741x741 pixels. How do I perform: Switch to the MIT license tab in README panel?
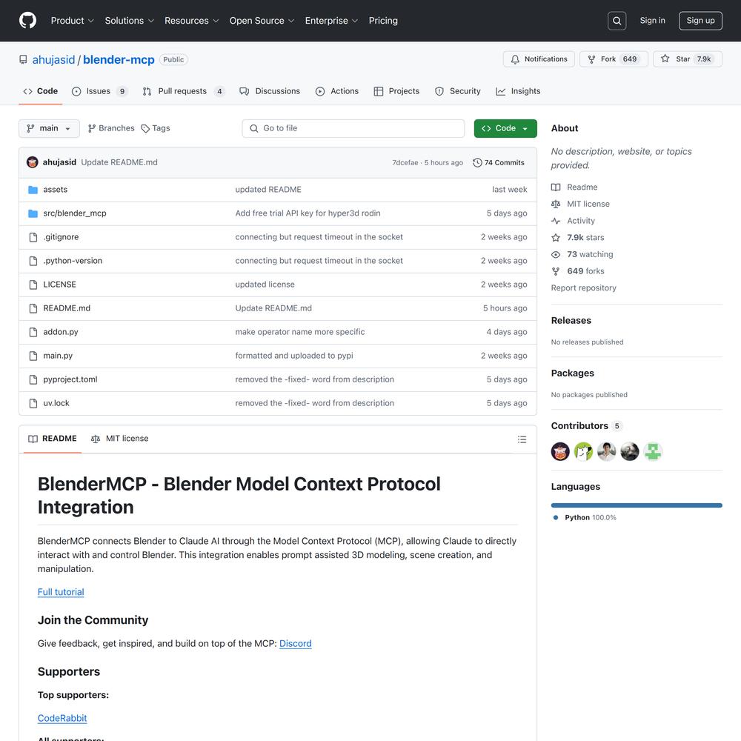[119, 439]
